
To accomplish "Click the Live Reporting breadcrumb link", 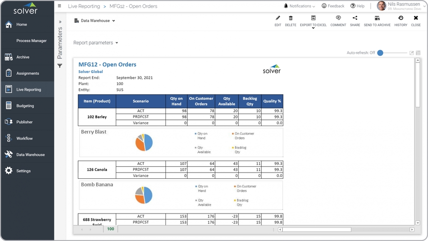I will 84,6.
